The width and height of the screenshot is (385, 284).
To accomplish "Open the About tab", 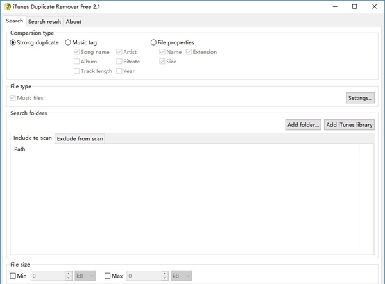I will pyautogui.click(x=73, y=22).
